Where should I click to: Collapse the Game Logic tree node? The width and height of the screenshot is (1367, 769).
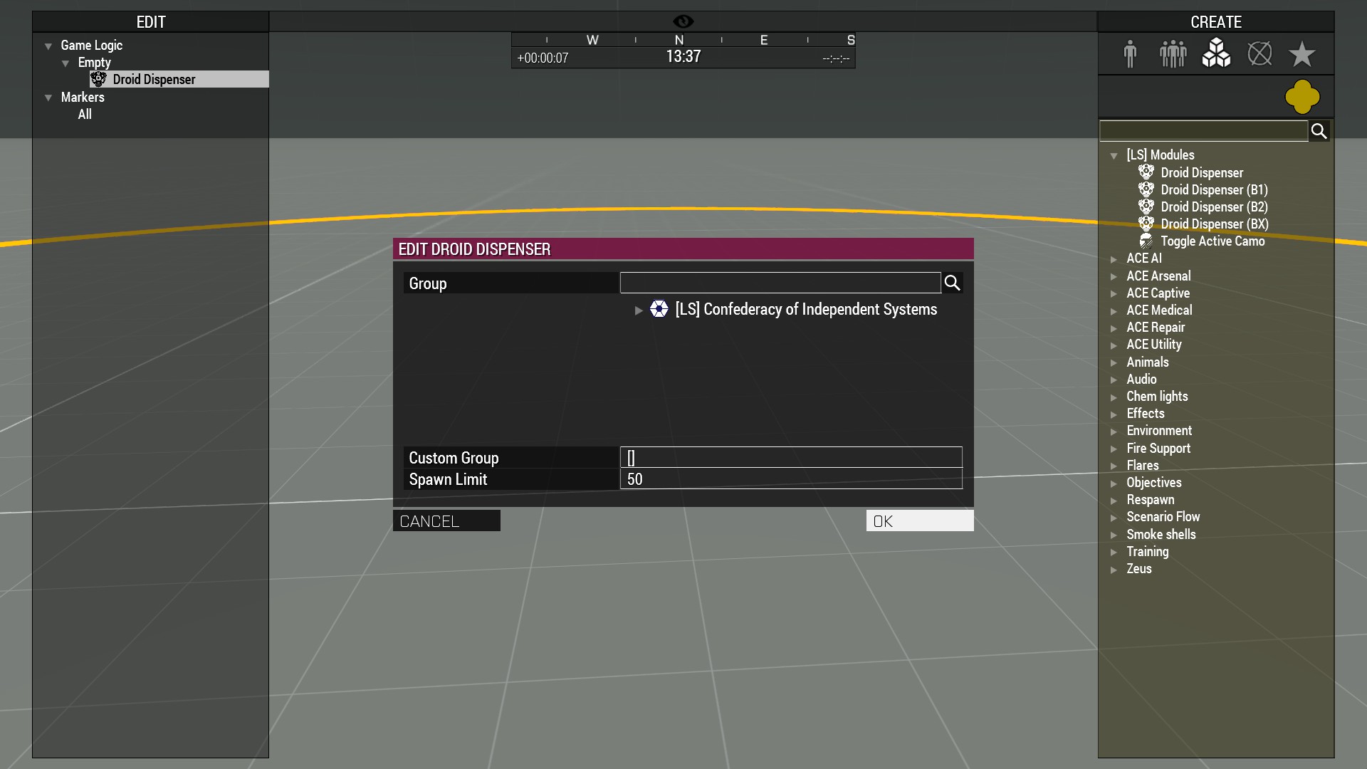(48, 46)
